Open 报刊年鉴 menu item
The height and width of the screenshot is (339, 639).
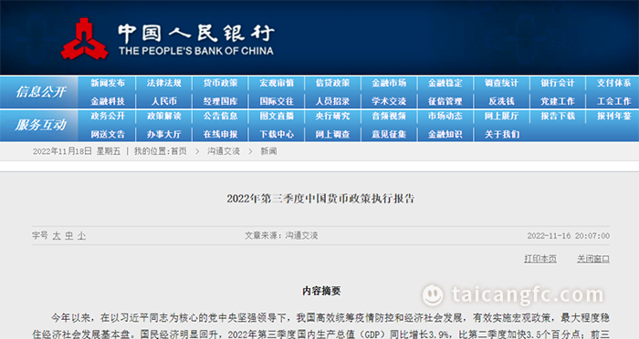(614, 116)
